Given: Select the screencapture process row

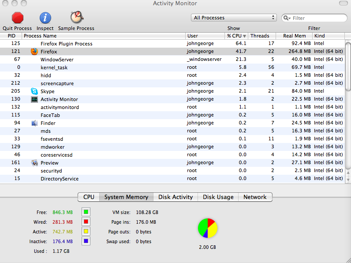Looking at the screenshot, I should click(172, 83).
